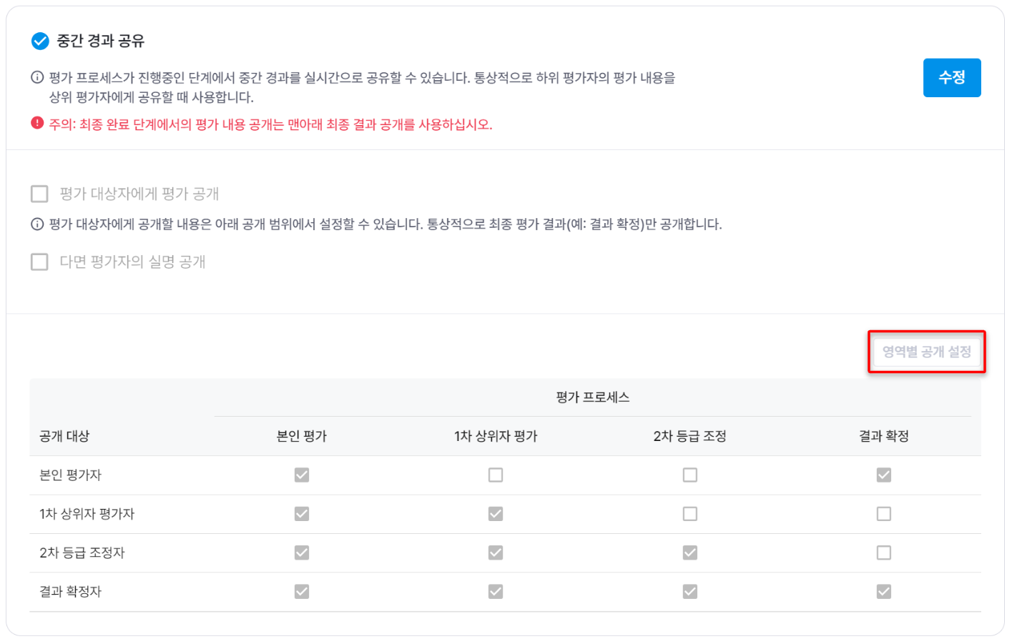Check 2차 등급 조정자 row's 결과 확정 checkbox
1012x639 pixels.
tap(884, 553)
